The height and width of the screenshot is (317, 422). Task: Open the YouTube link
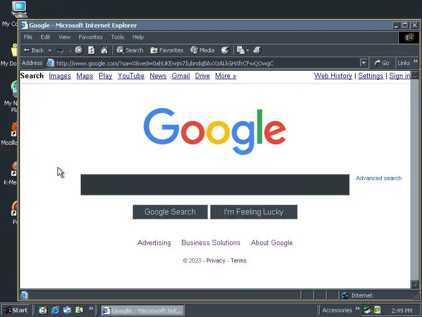tap(131, 76)
